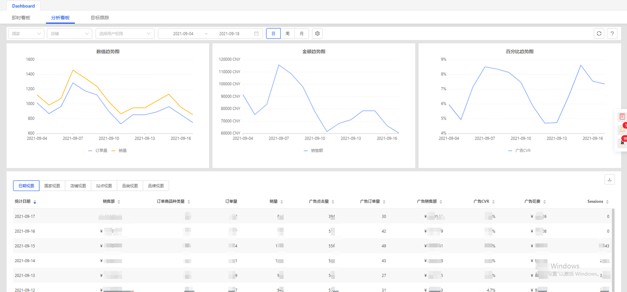The width and height of the screenshot is (627, 292).
Task: Click the 2021-09-15 table row date
Action: 24,245
